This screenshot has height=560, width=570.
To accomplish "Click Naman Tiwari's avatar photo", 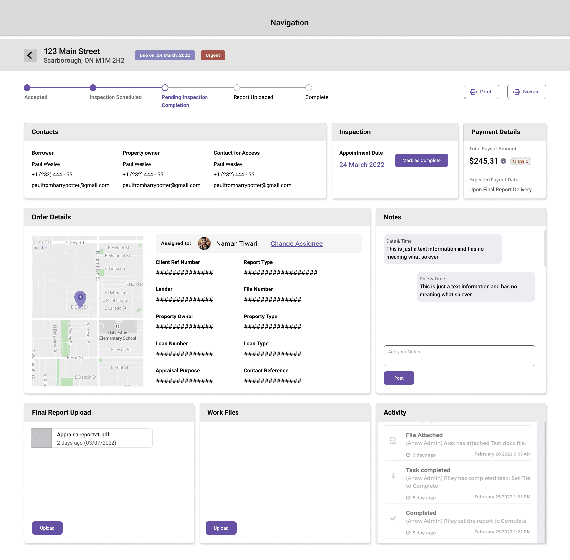I will point(205,243).
